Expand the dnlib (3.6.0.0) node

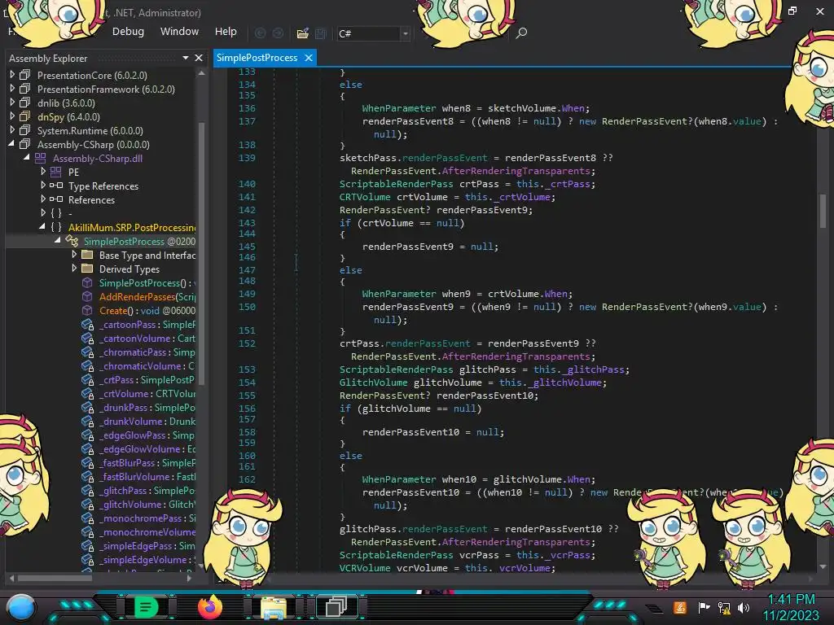pos(12,103)
